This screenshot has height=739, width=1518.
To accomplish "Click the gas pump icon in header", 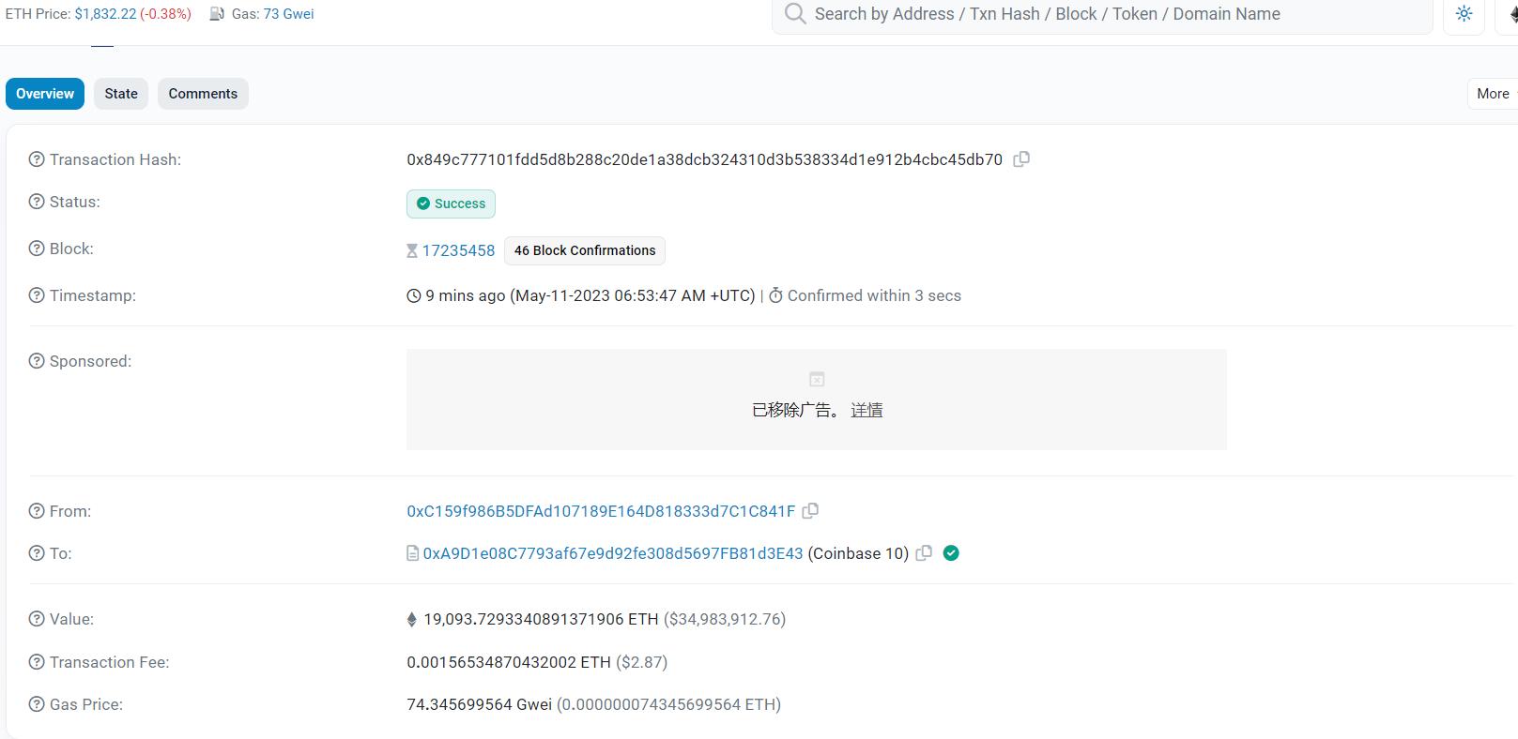I will [x=217, y=14].
